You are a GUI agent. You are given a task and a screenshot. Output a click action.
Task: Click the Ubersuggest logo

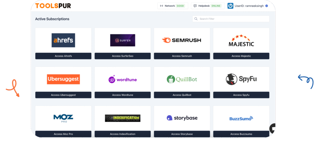tap(63, 79)
